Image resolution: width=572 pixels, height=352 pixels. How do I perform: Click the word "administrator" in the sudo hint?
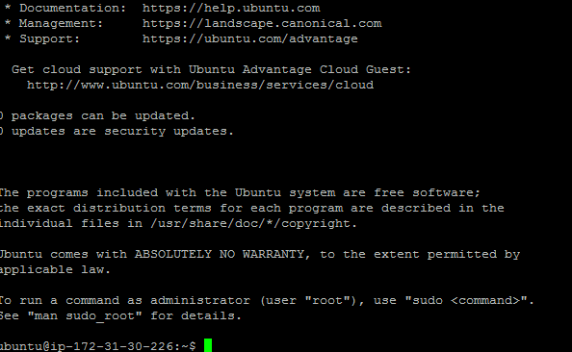coord(200,300)
